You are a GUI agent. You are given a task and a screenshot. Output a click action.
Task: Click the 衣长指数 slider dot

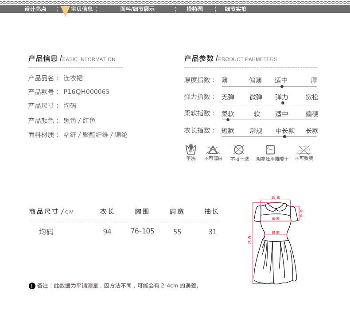click(284, 136)
